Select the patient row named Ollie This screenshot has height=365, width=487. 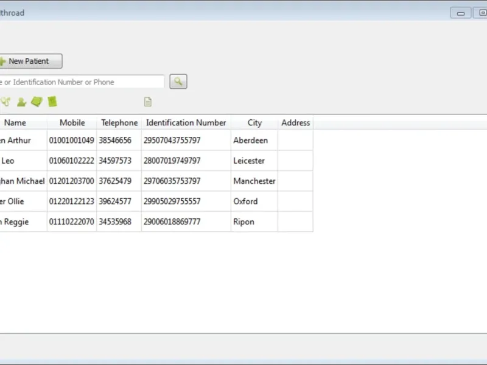coord(156,201)
